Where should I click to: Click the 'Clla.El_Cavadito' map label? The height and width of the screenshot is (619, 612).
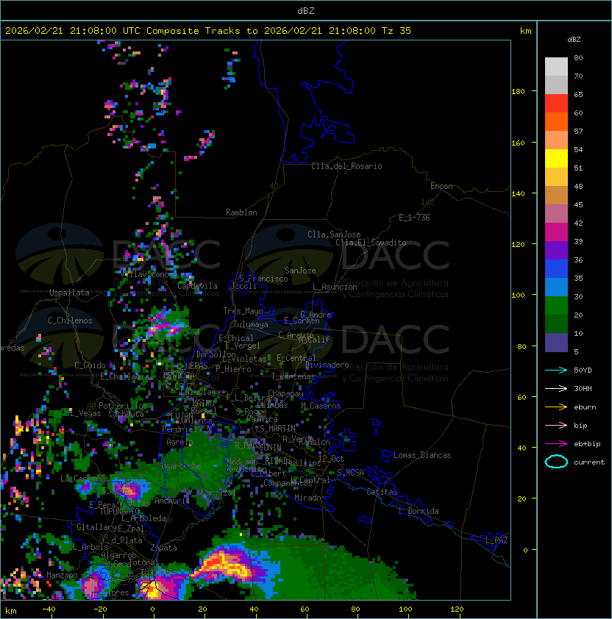pos(371,243)
